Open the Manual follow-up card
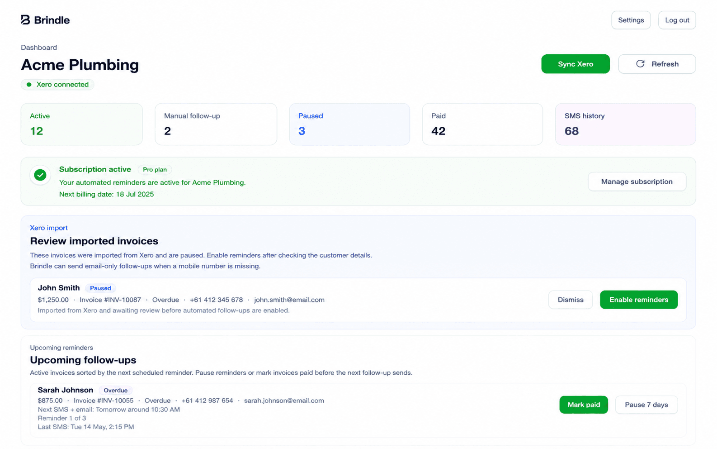The width and height of the screenshot is (717, 449). tap(216, 124)
